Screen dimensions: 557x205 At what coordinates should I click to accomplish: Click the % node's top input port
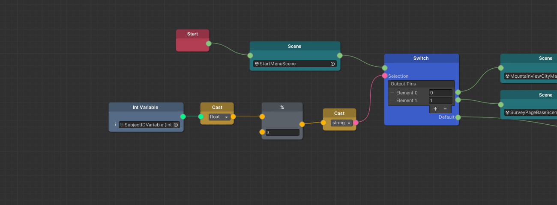pos(262,116)
